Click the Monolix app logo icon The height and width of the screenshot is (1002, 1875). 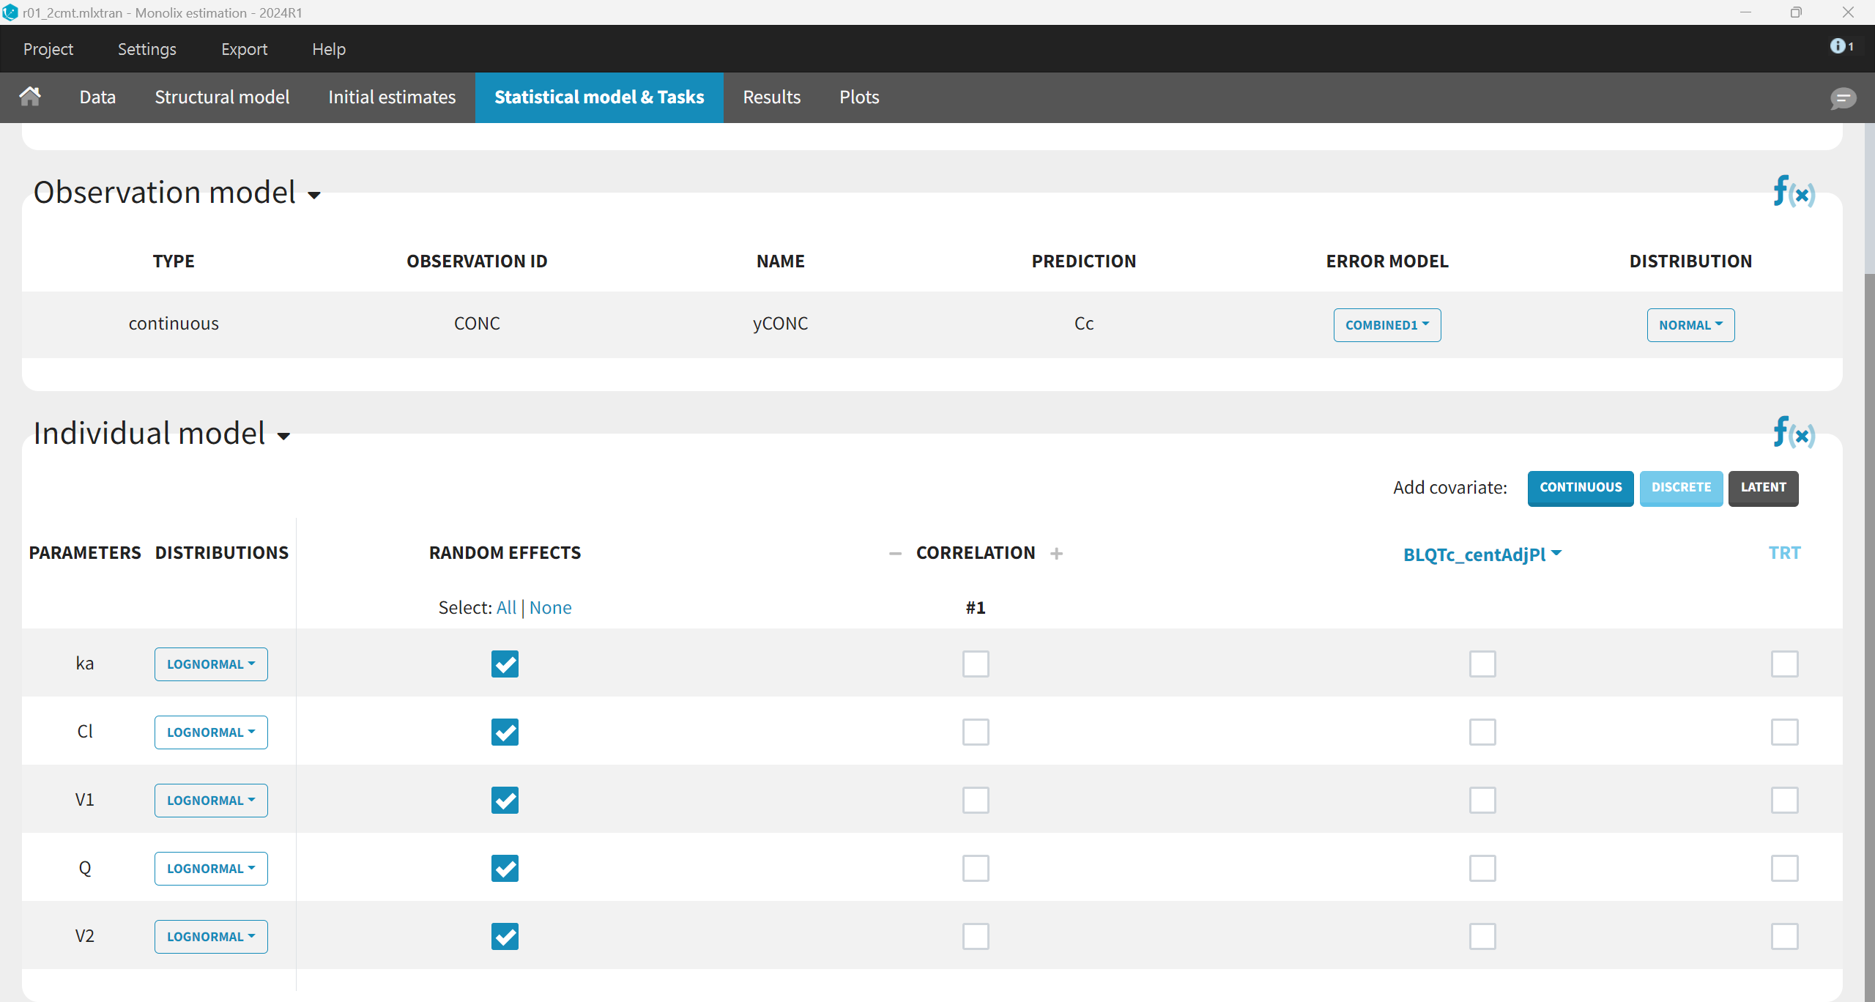[10, 12]
